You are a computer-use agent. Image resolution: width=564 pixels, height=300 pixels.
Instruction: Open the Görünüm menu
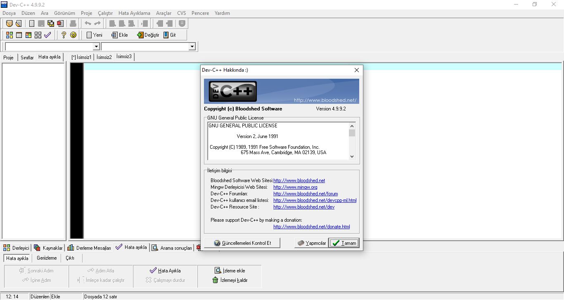[x=64, y=13]
